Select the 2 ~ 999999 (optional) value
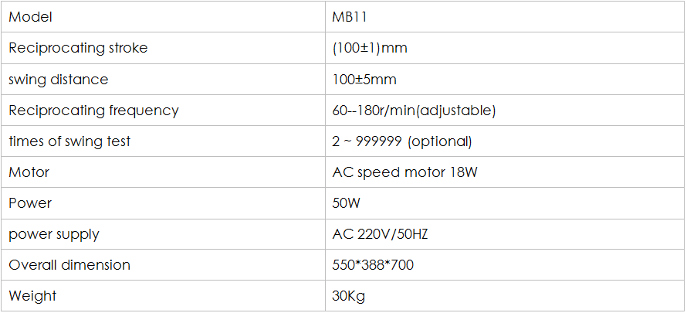 coord(401,141)
